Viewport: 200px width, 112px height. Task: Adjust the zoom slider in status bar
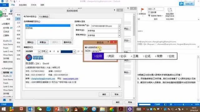[x=183, y=105]
